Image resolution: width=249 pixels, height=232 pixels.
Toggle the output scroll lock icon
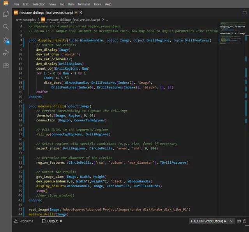pos(245,221)
